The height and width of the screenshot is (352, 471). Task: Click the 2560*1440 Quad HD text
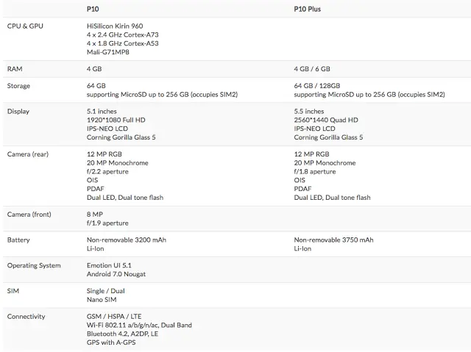pos(326,121)
